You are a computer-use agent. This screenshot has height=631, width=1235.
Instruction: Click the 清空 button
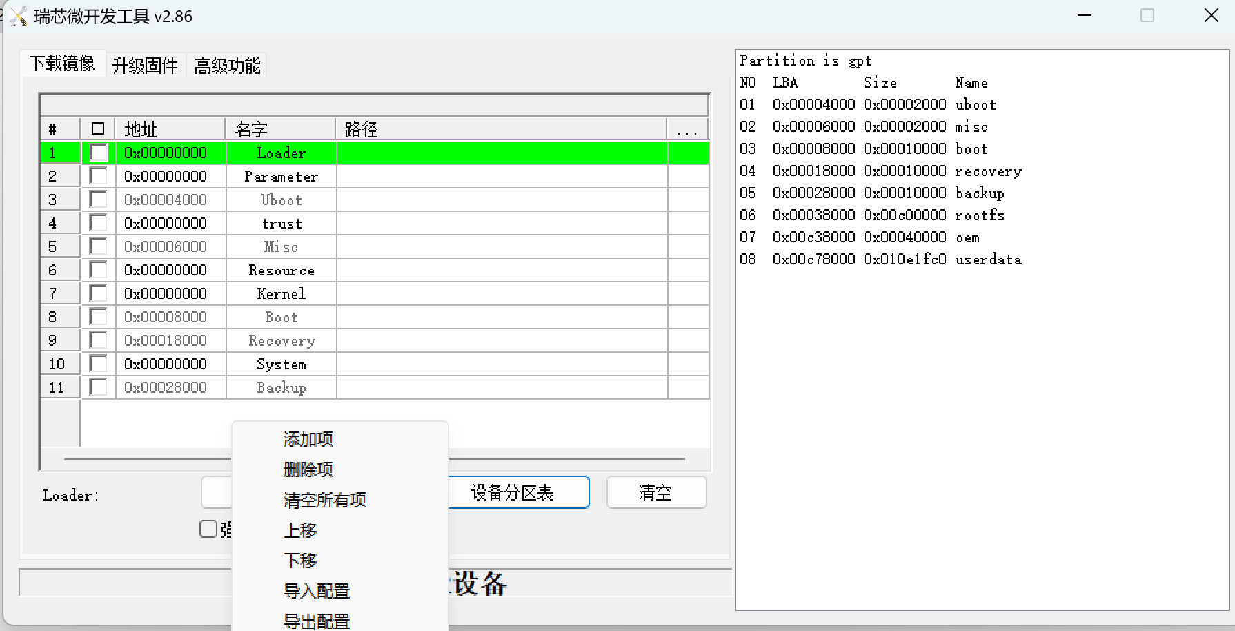tap(656, 493)
